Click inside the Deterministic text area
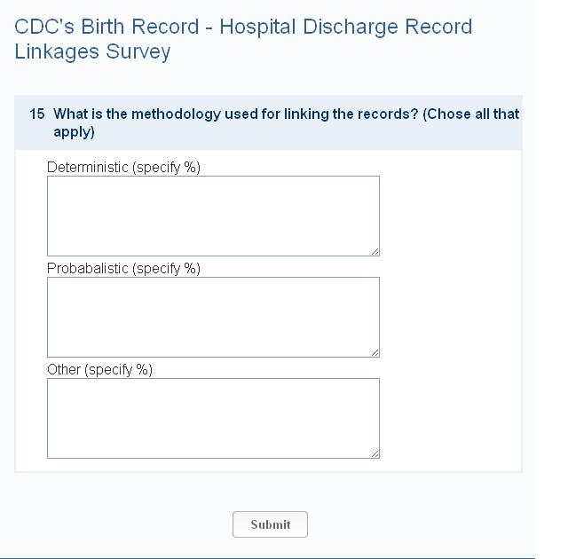 [x=213, y=216]
